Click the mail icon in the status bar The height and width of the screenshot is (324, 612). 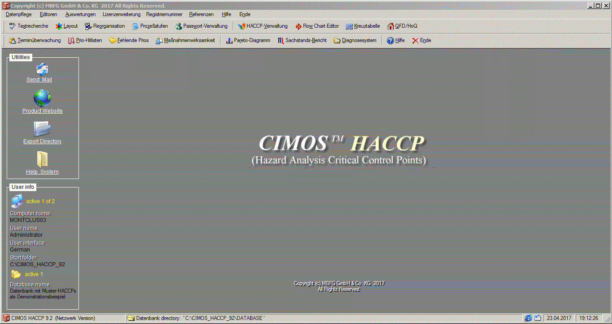(538, 318)
